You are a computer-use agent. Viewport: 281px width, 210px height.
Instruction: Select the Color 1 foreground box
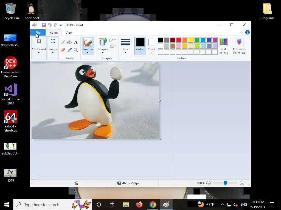(x=140, y=46)
